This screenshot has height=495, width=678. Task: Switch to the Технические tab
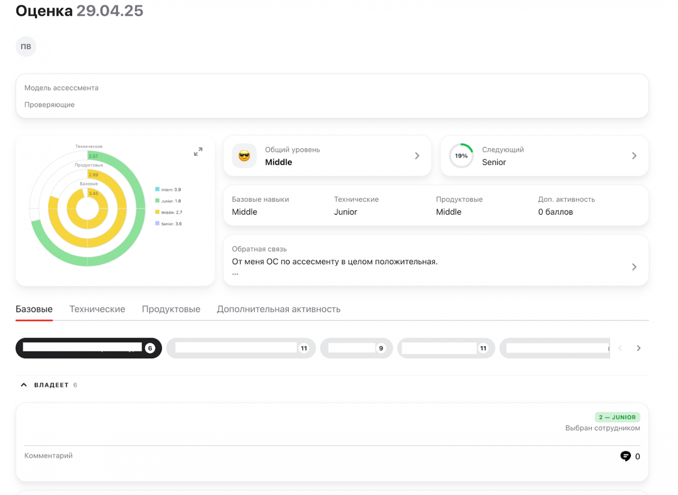97,309
